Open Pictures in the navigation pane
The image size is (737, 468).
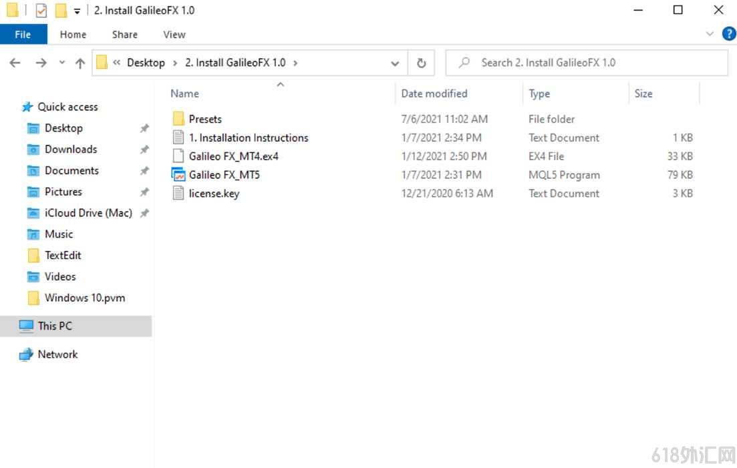63,192
